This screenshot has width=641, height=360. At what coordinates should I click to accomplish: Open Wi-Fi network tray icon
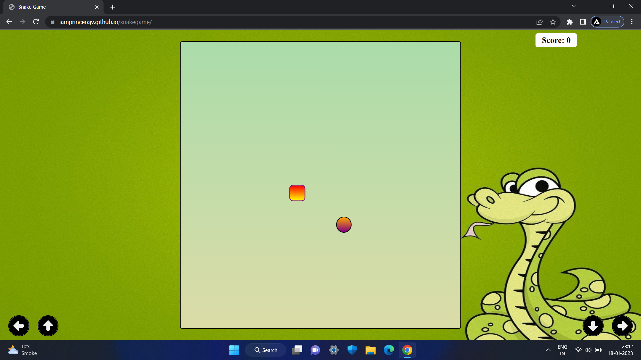coord(578,350)
